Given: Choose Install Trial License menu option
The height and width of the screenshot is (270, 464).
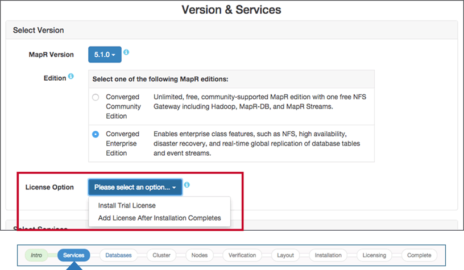Looking at the screenshot, I should click(127, 206).
